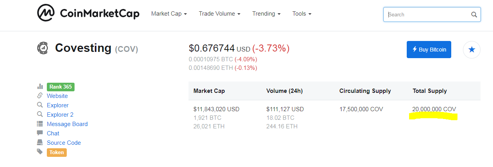Viewport: 493px width, 167px height.
Task: Click the source code drive icon
Action: [x=40, y=142]
